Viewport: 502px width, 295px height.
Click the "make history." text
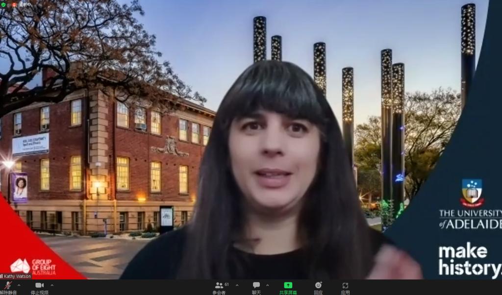[470, 260]
